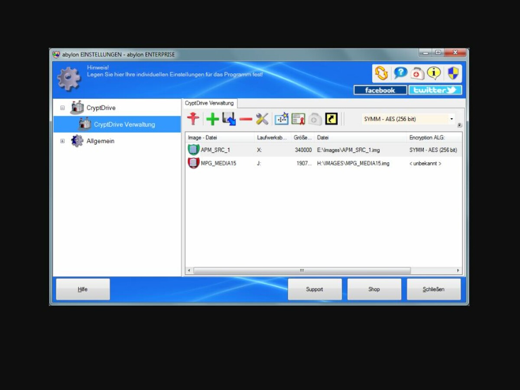
Task: Click the floppy disk with blue arrow icon
Action: (229, 119)
